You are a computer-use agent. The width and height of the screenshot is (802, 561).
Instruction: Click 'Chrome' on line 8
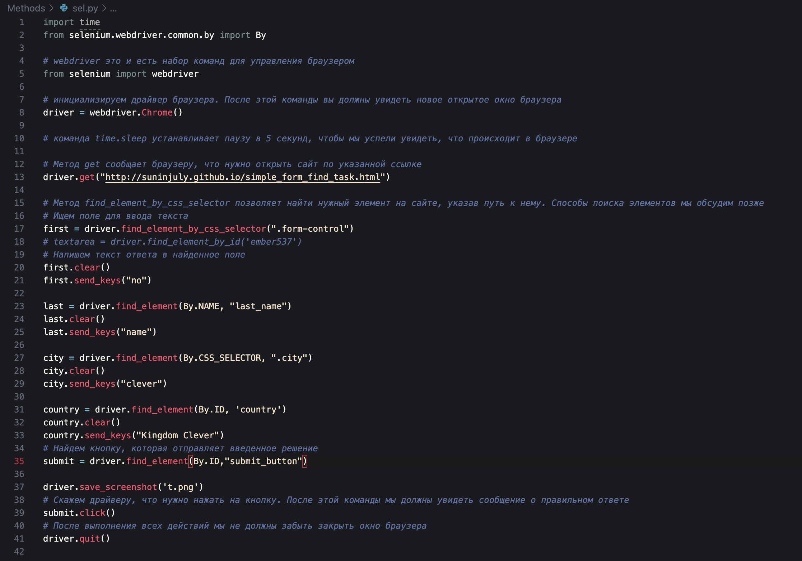tap(157, 113)
